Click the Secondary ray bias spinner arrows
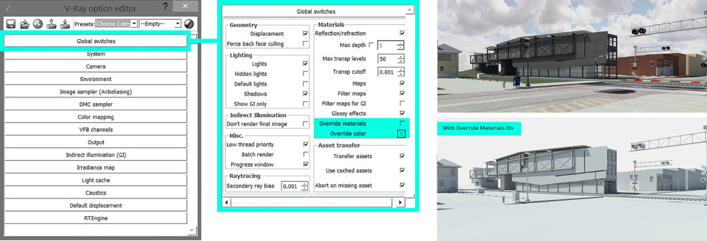707x241 pixels. (305, 185)
